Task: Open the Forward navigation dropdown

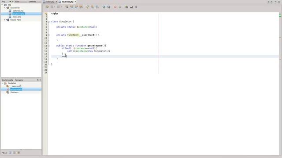Action: click(x=61, y=7)
